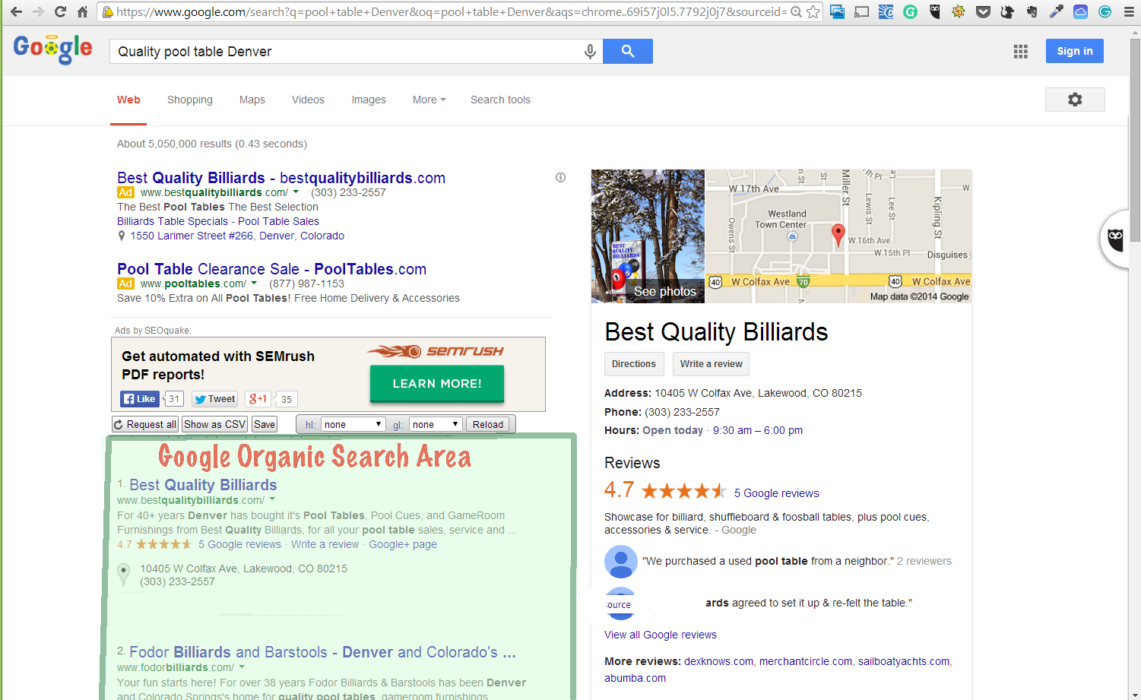Open the blue cloud extension icon
The width and height of the screenshot is (1141, 700).
[x=1080, y=11]
